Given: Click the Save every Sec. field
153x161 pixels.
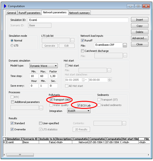Looking at the screenshot, I should (x=53, y=86).
